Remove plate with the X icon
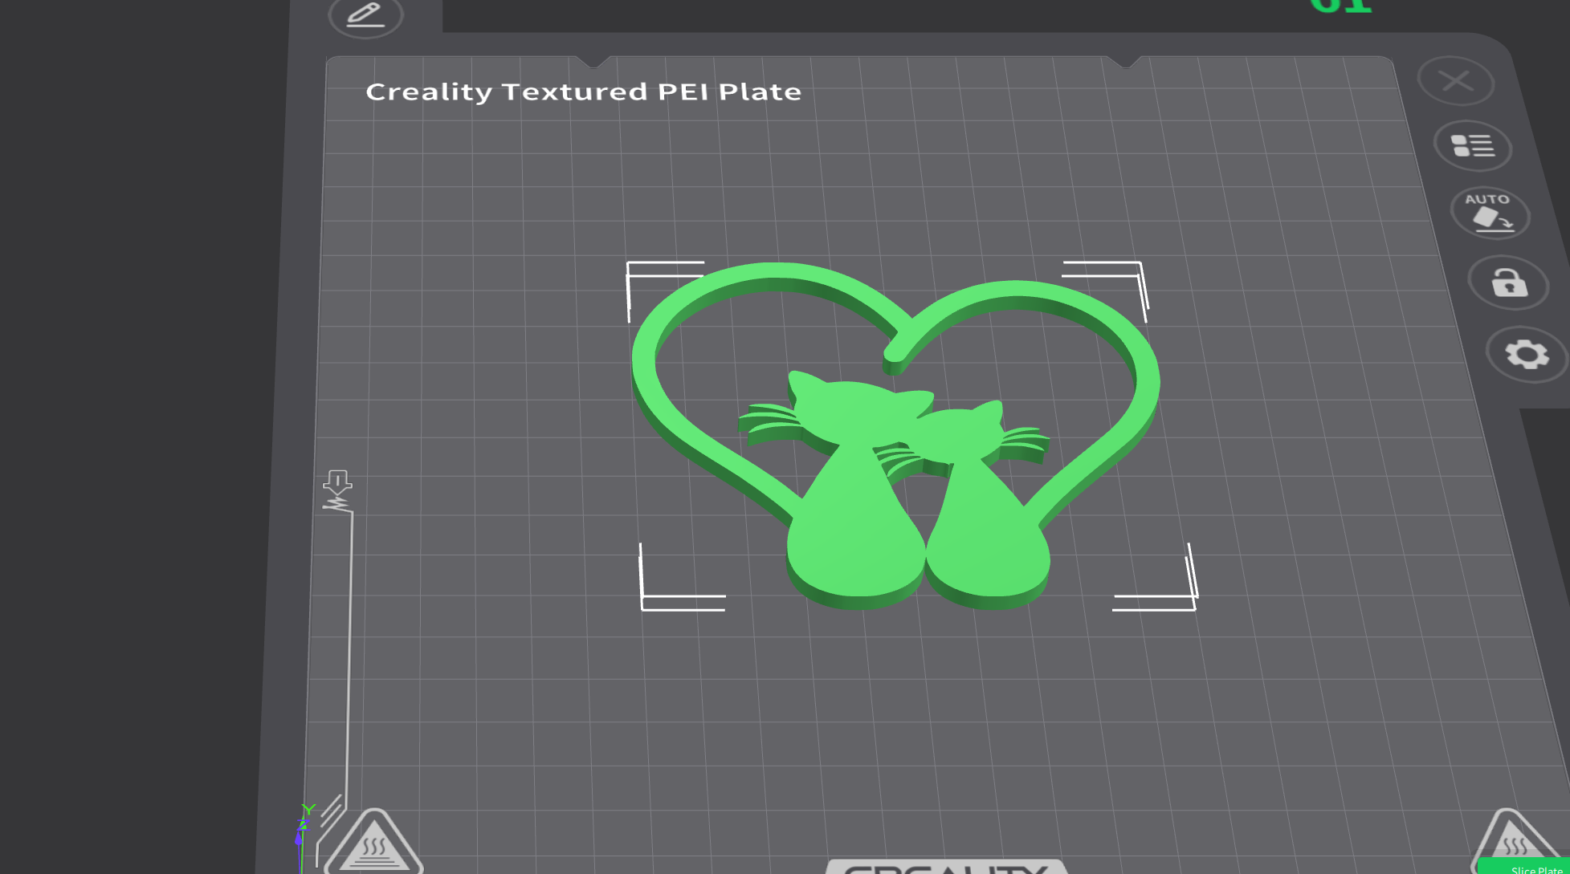 pos(1455,81)
